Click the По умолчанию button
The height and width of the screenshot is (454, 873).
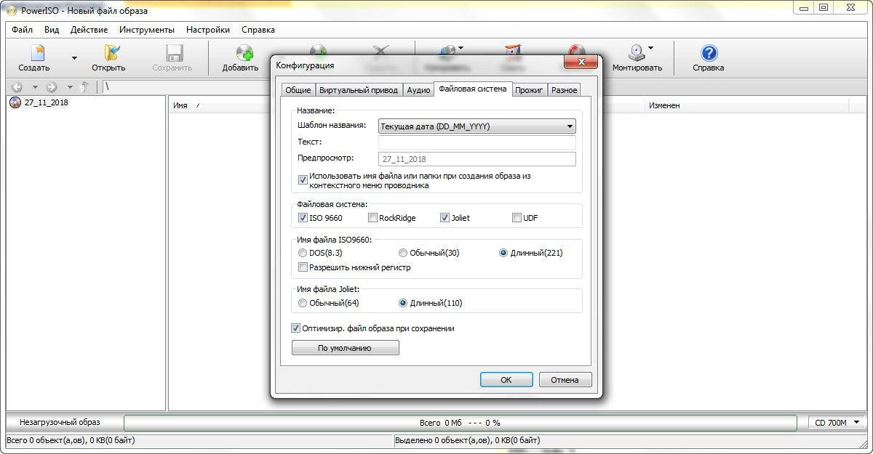tap(345, 348)
